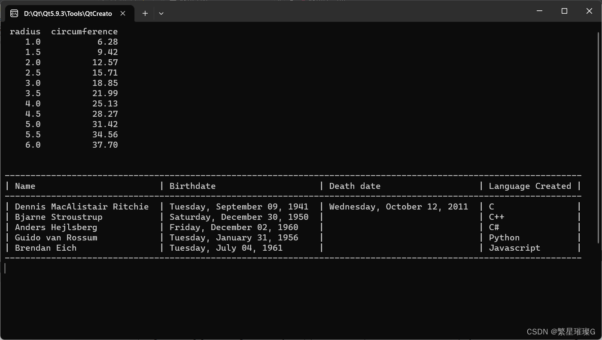
Task: Click the name Bjarne Stroustrup
Action: [58, 217]
